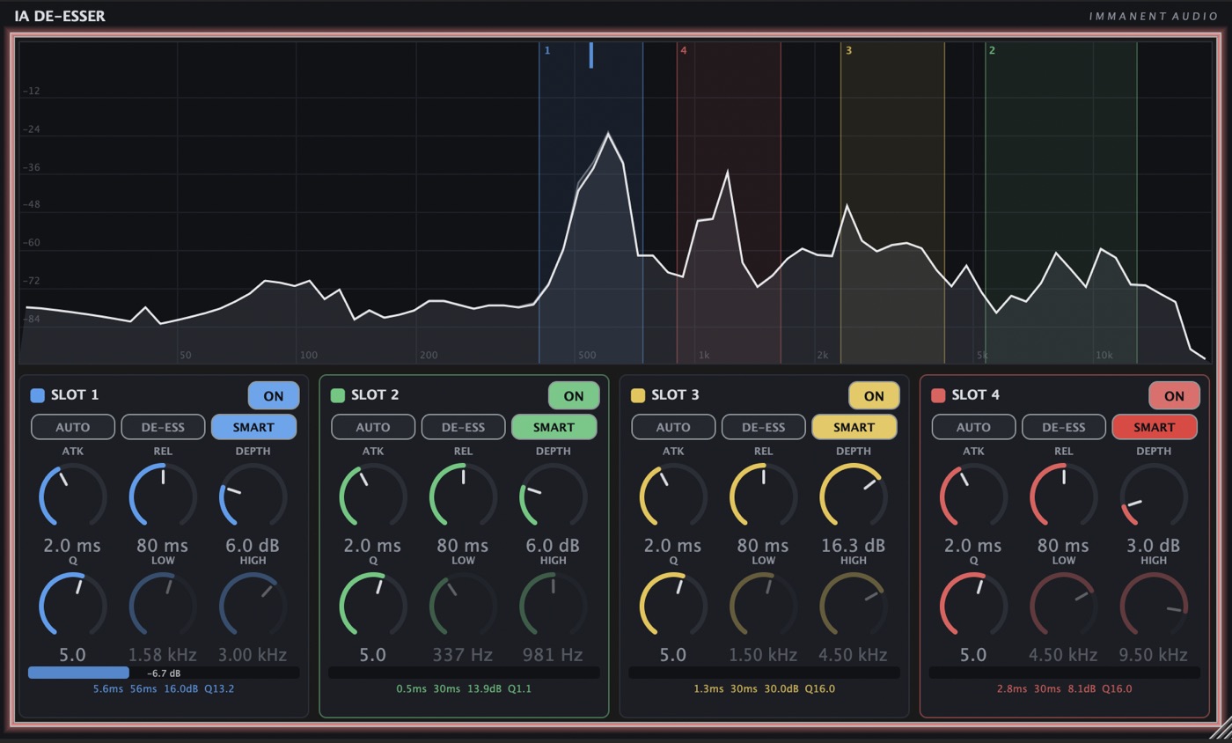1232x743 pixels.
Task: Click the Slot 2 LOW knob at 337 Hz
Action: (x=463, y=606)
